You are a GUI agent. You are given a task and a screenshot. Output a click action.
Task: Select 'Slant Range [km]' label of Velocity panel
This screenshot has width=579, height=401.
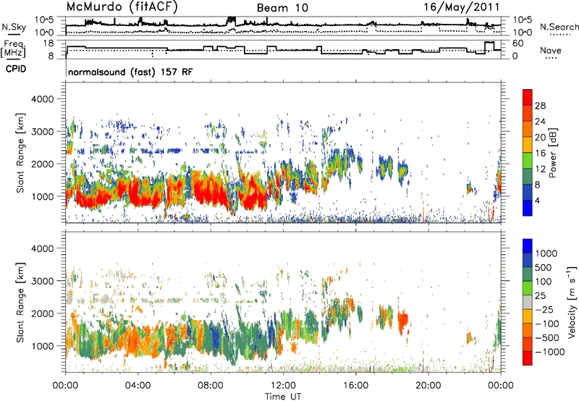click(x=20, y=303)
